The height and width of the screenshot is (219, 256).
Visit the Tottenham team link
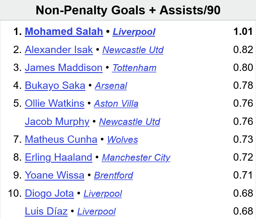(134, 68)
